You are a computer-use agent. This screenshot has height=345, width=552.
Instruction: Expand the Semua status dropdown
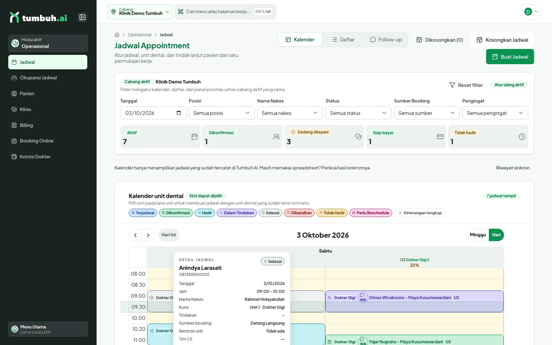(358, 113)
